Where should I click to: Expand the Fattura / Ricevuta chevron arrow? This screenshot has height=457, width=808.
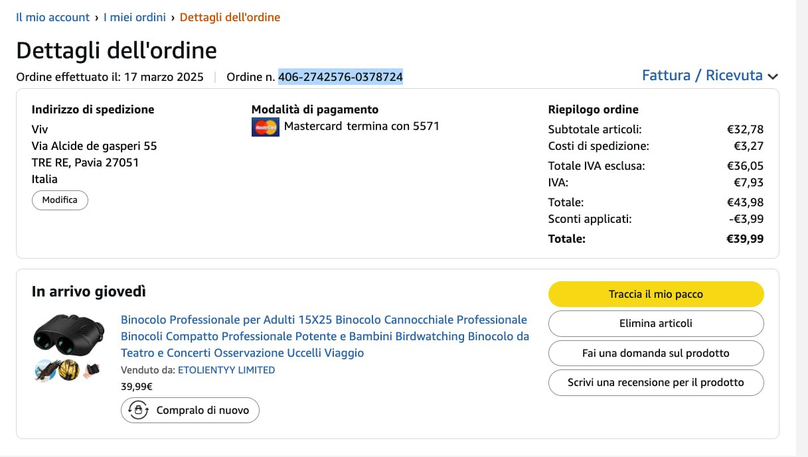point(772,77)
